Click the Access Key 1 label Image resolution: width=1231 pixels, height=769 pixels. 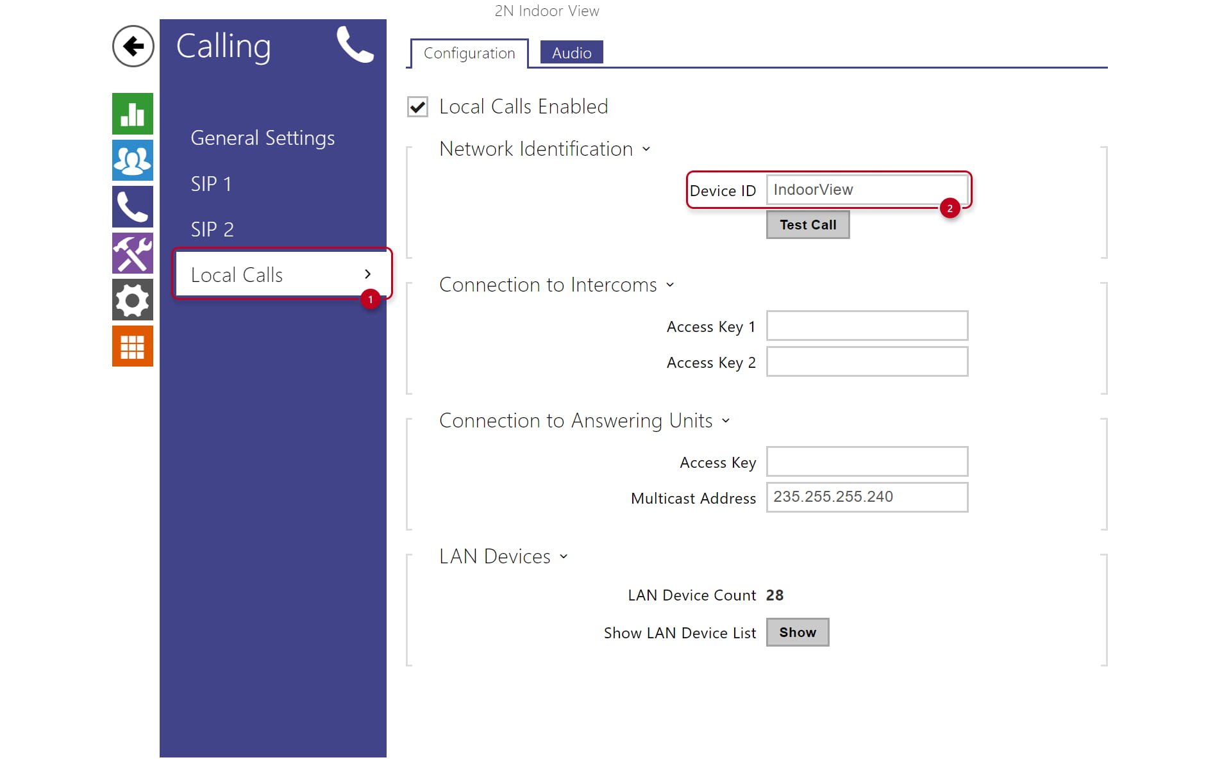coord(711,327)
